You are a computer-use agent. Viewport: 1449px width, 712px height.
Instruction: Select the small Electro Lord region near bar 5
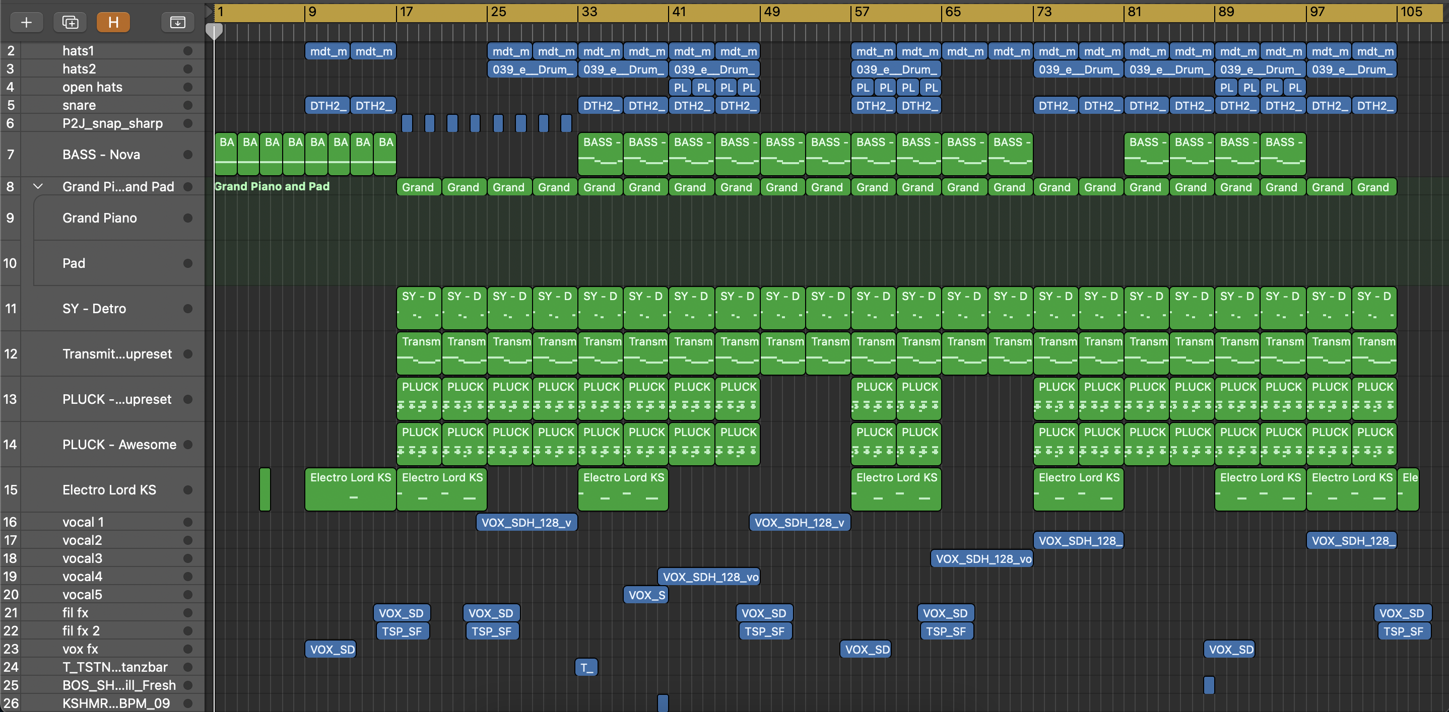265,489
